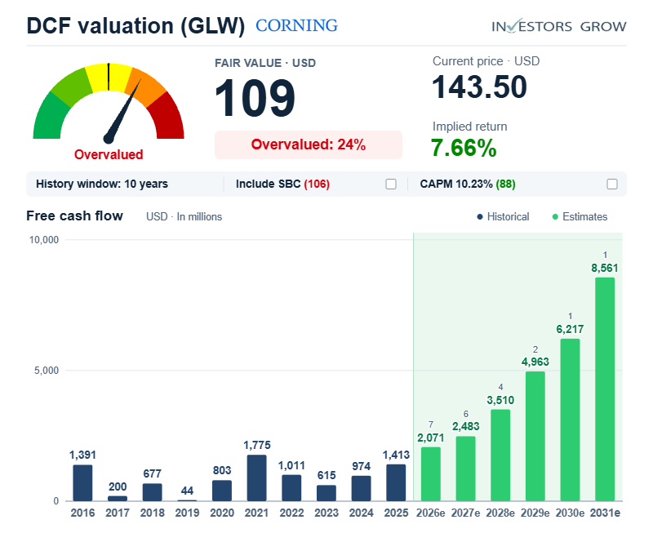The width and height of the screenshot is (653, 542).
Task: Click the 'Current price · USD' label
Action: (486, 61)
